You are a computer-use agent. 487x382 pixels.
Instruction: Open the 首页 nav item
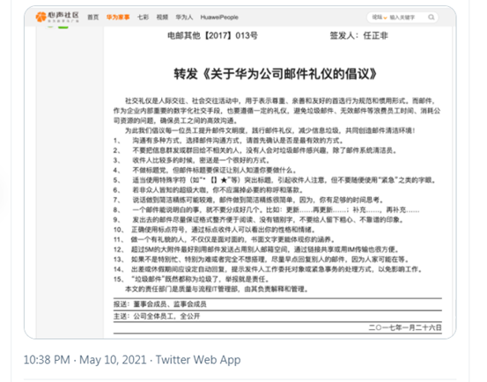92,18
